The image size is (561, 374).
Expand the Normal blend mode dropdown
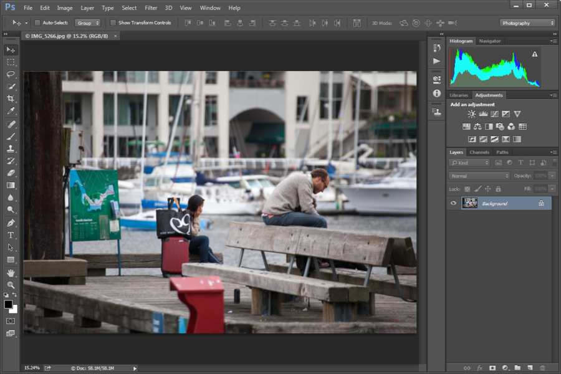(x=479, y=176)
